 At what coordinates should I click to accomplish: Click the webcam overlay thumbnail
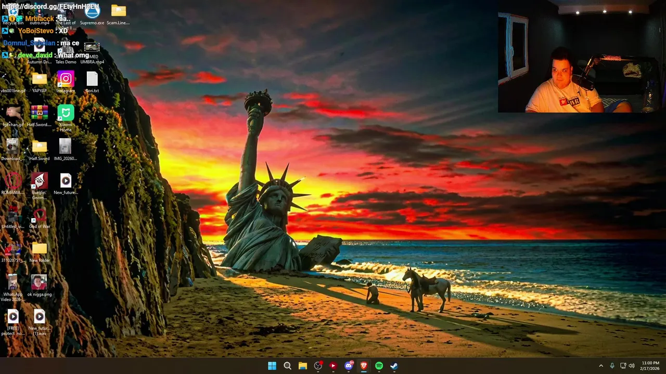click(582, 56)
